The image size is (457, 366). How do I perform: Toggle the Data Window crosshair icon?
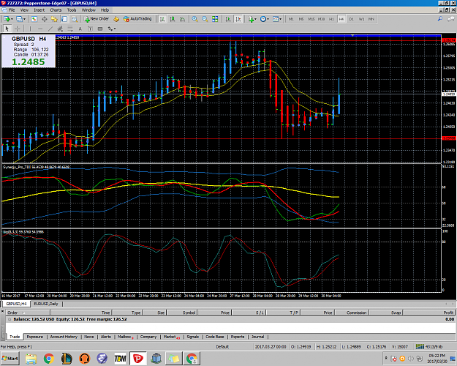click(45, 19)
